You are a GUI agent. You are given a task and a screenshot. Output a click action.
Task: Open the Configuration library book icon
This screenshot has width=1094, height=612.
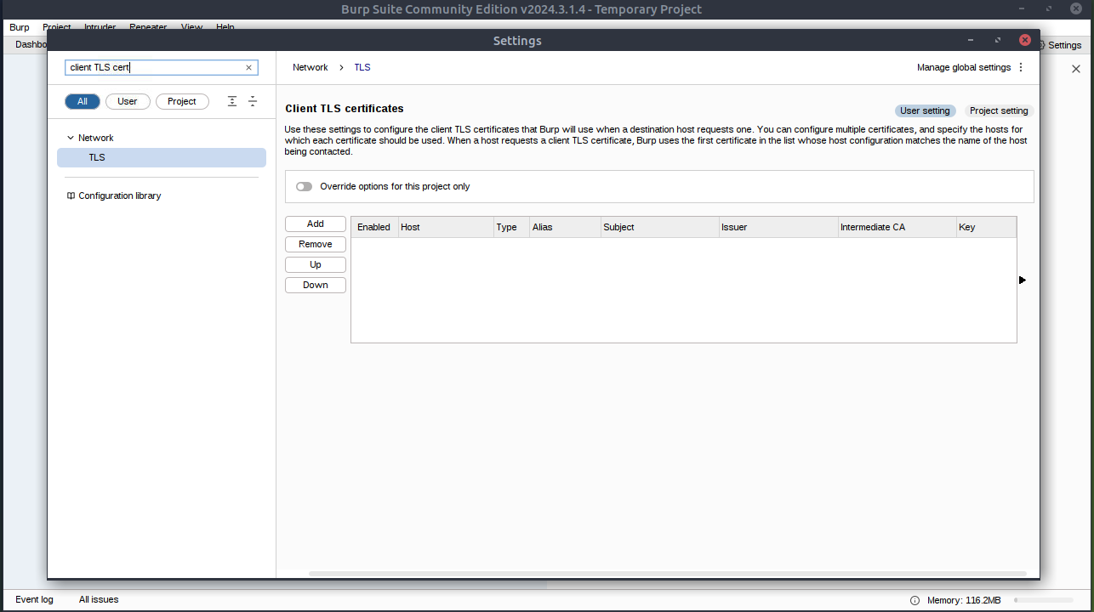pos(71,195)
